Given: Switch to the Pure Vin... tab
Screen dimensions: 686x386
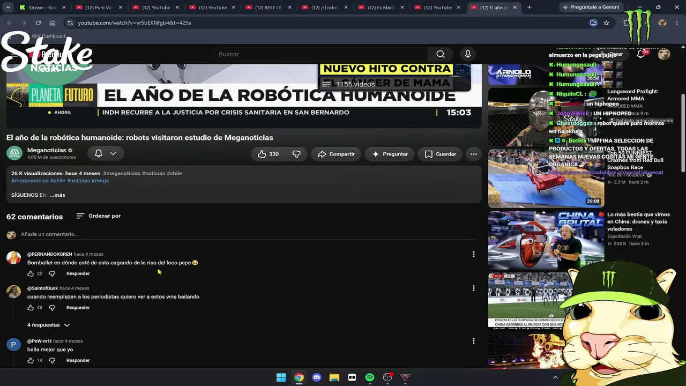Looking at the screenshot, I should tap(98, 8).
